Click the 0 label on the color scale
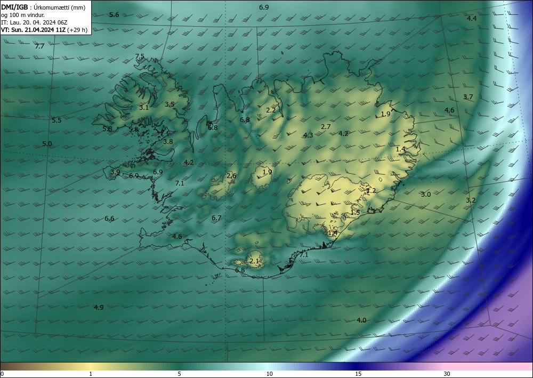 [x=2, y=374]
